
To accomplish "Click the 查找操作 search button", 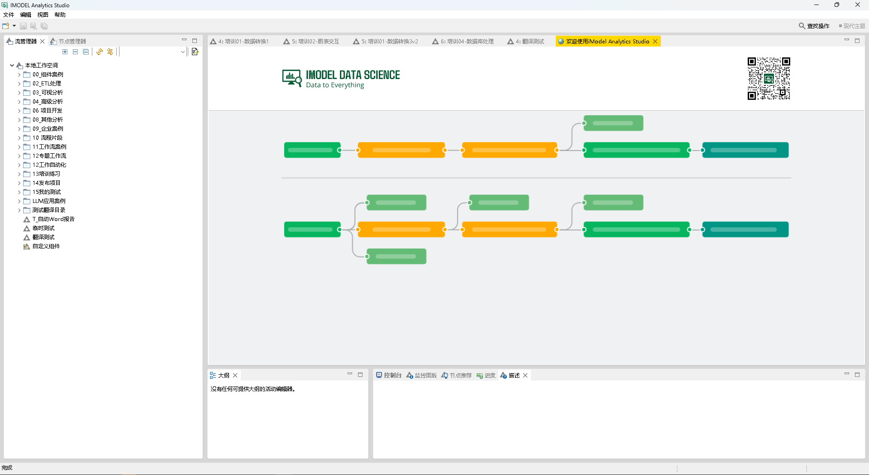I will 814,26.
